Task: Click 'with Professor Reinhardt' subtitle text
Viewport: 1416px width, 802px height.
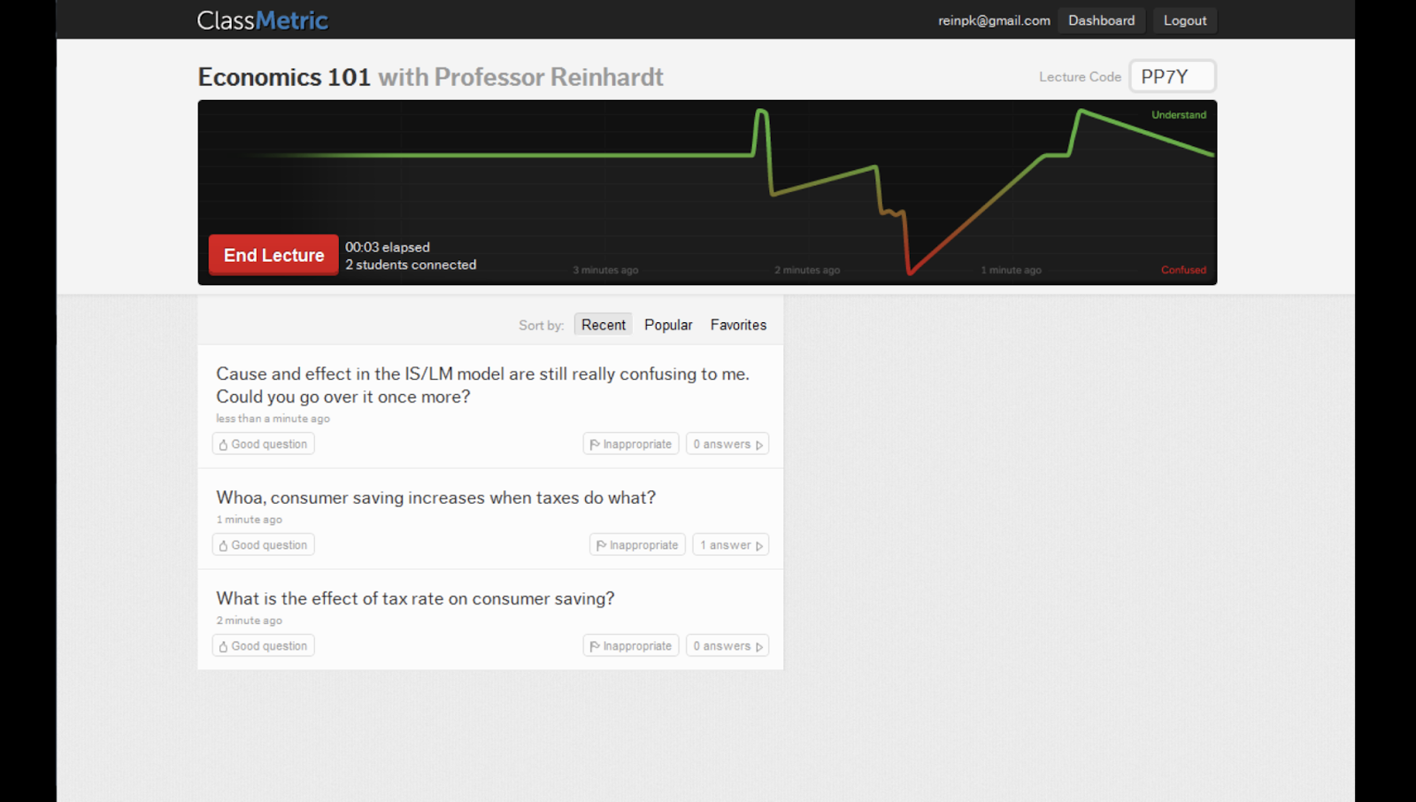Action: click(x=520, y=77)
